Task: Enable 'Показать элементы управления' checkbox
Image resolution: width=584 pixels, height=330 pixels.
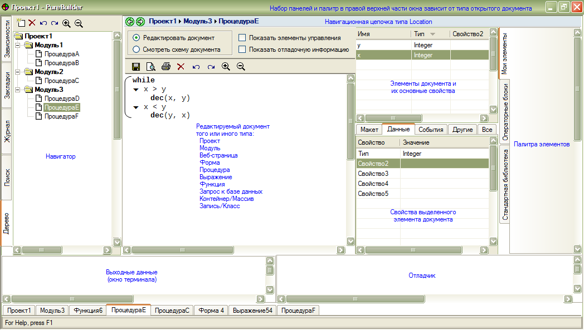Action: (242, 38)
